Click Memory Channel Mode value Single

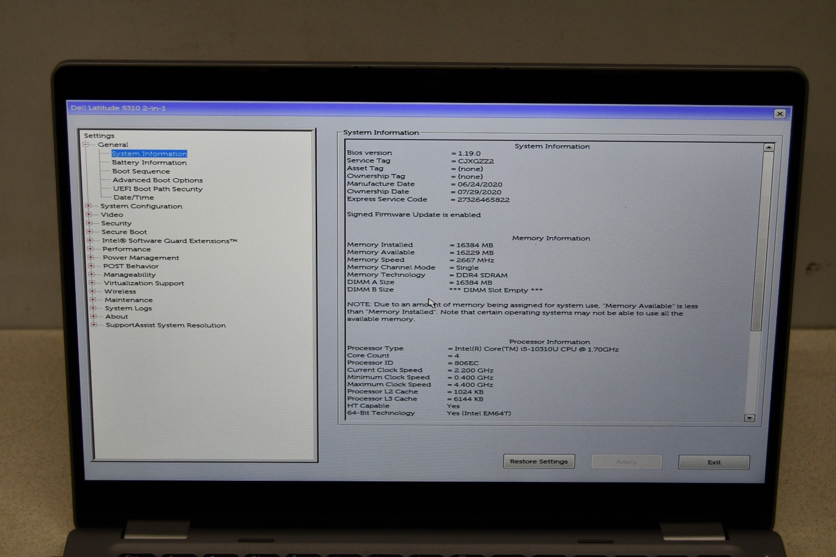point(467,268)
